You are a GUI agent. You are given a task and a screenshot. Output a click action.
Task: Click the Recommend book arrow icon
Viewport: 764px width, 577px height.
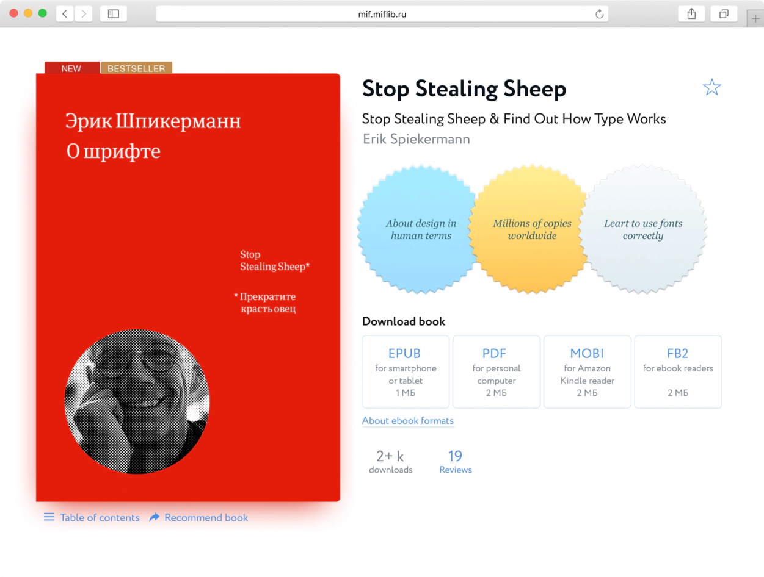[x=155, y=517]
